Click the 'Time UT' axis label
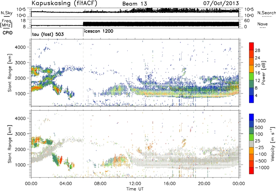The width and height of the screenshot is (276, 191). click(135, 189)
